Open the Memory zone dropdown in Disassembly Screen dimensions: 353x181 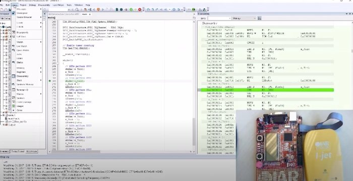click(244, 18)
